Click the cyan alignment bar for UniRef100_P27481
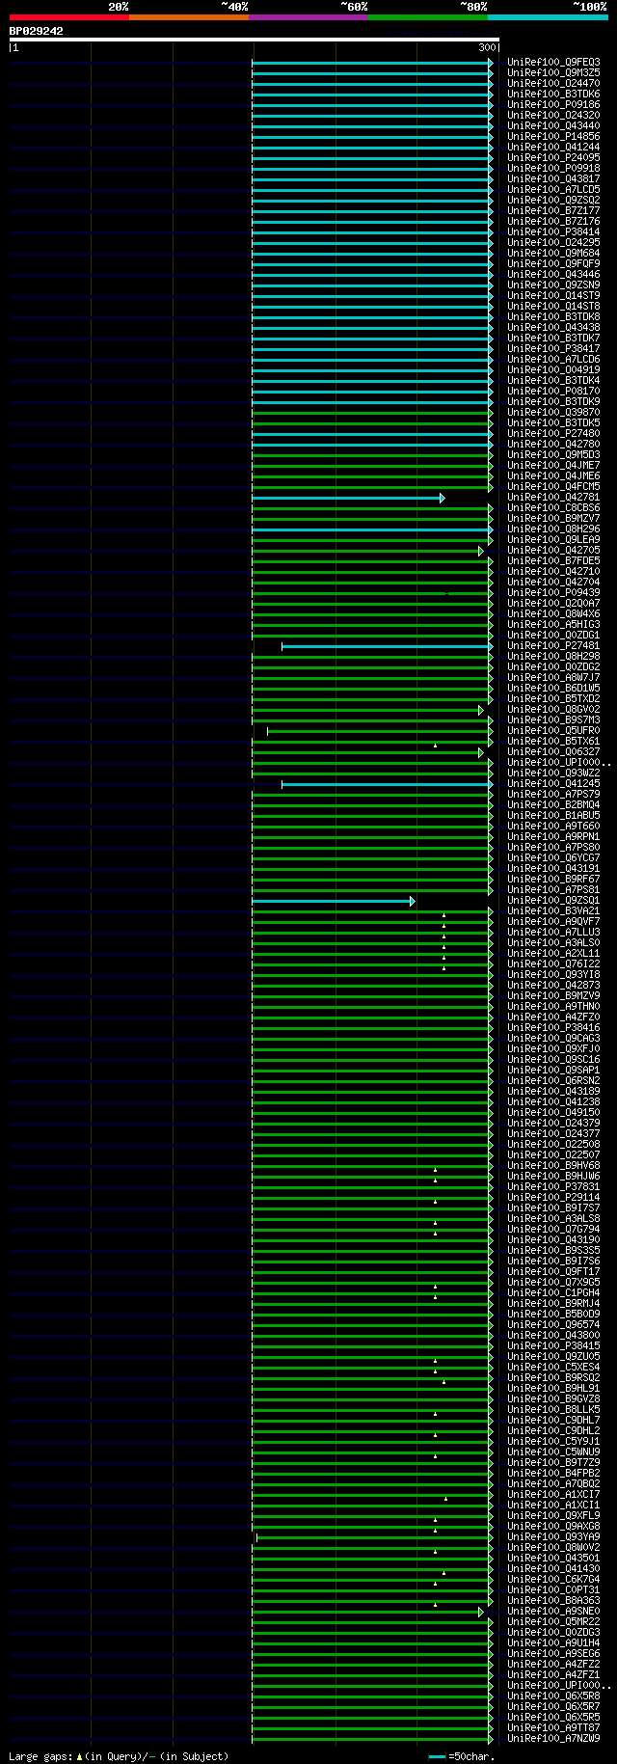The image size is (617, 1764). click(x=387, y=646)
